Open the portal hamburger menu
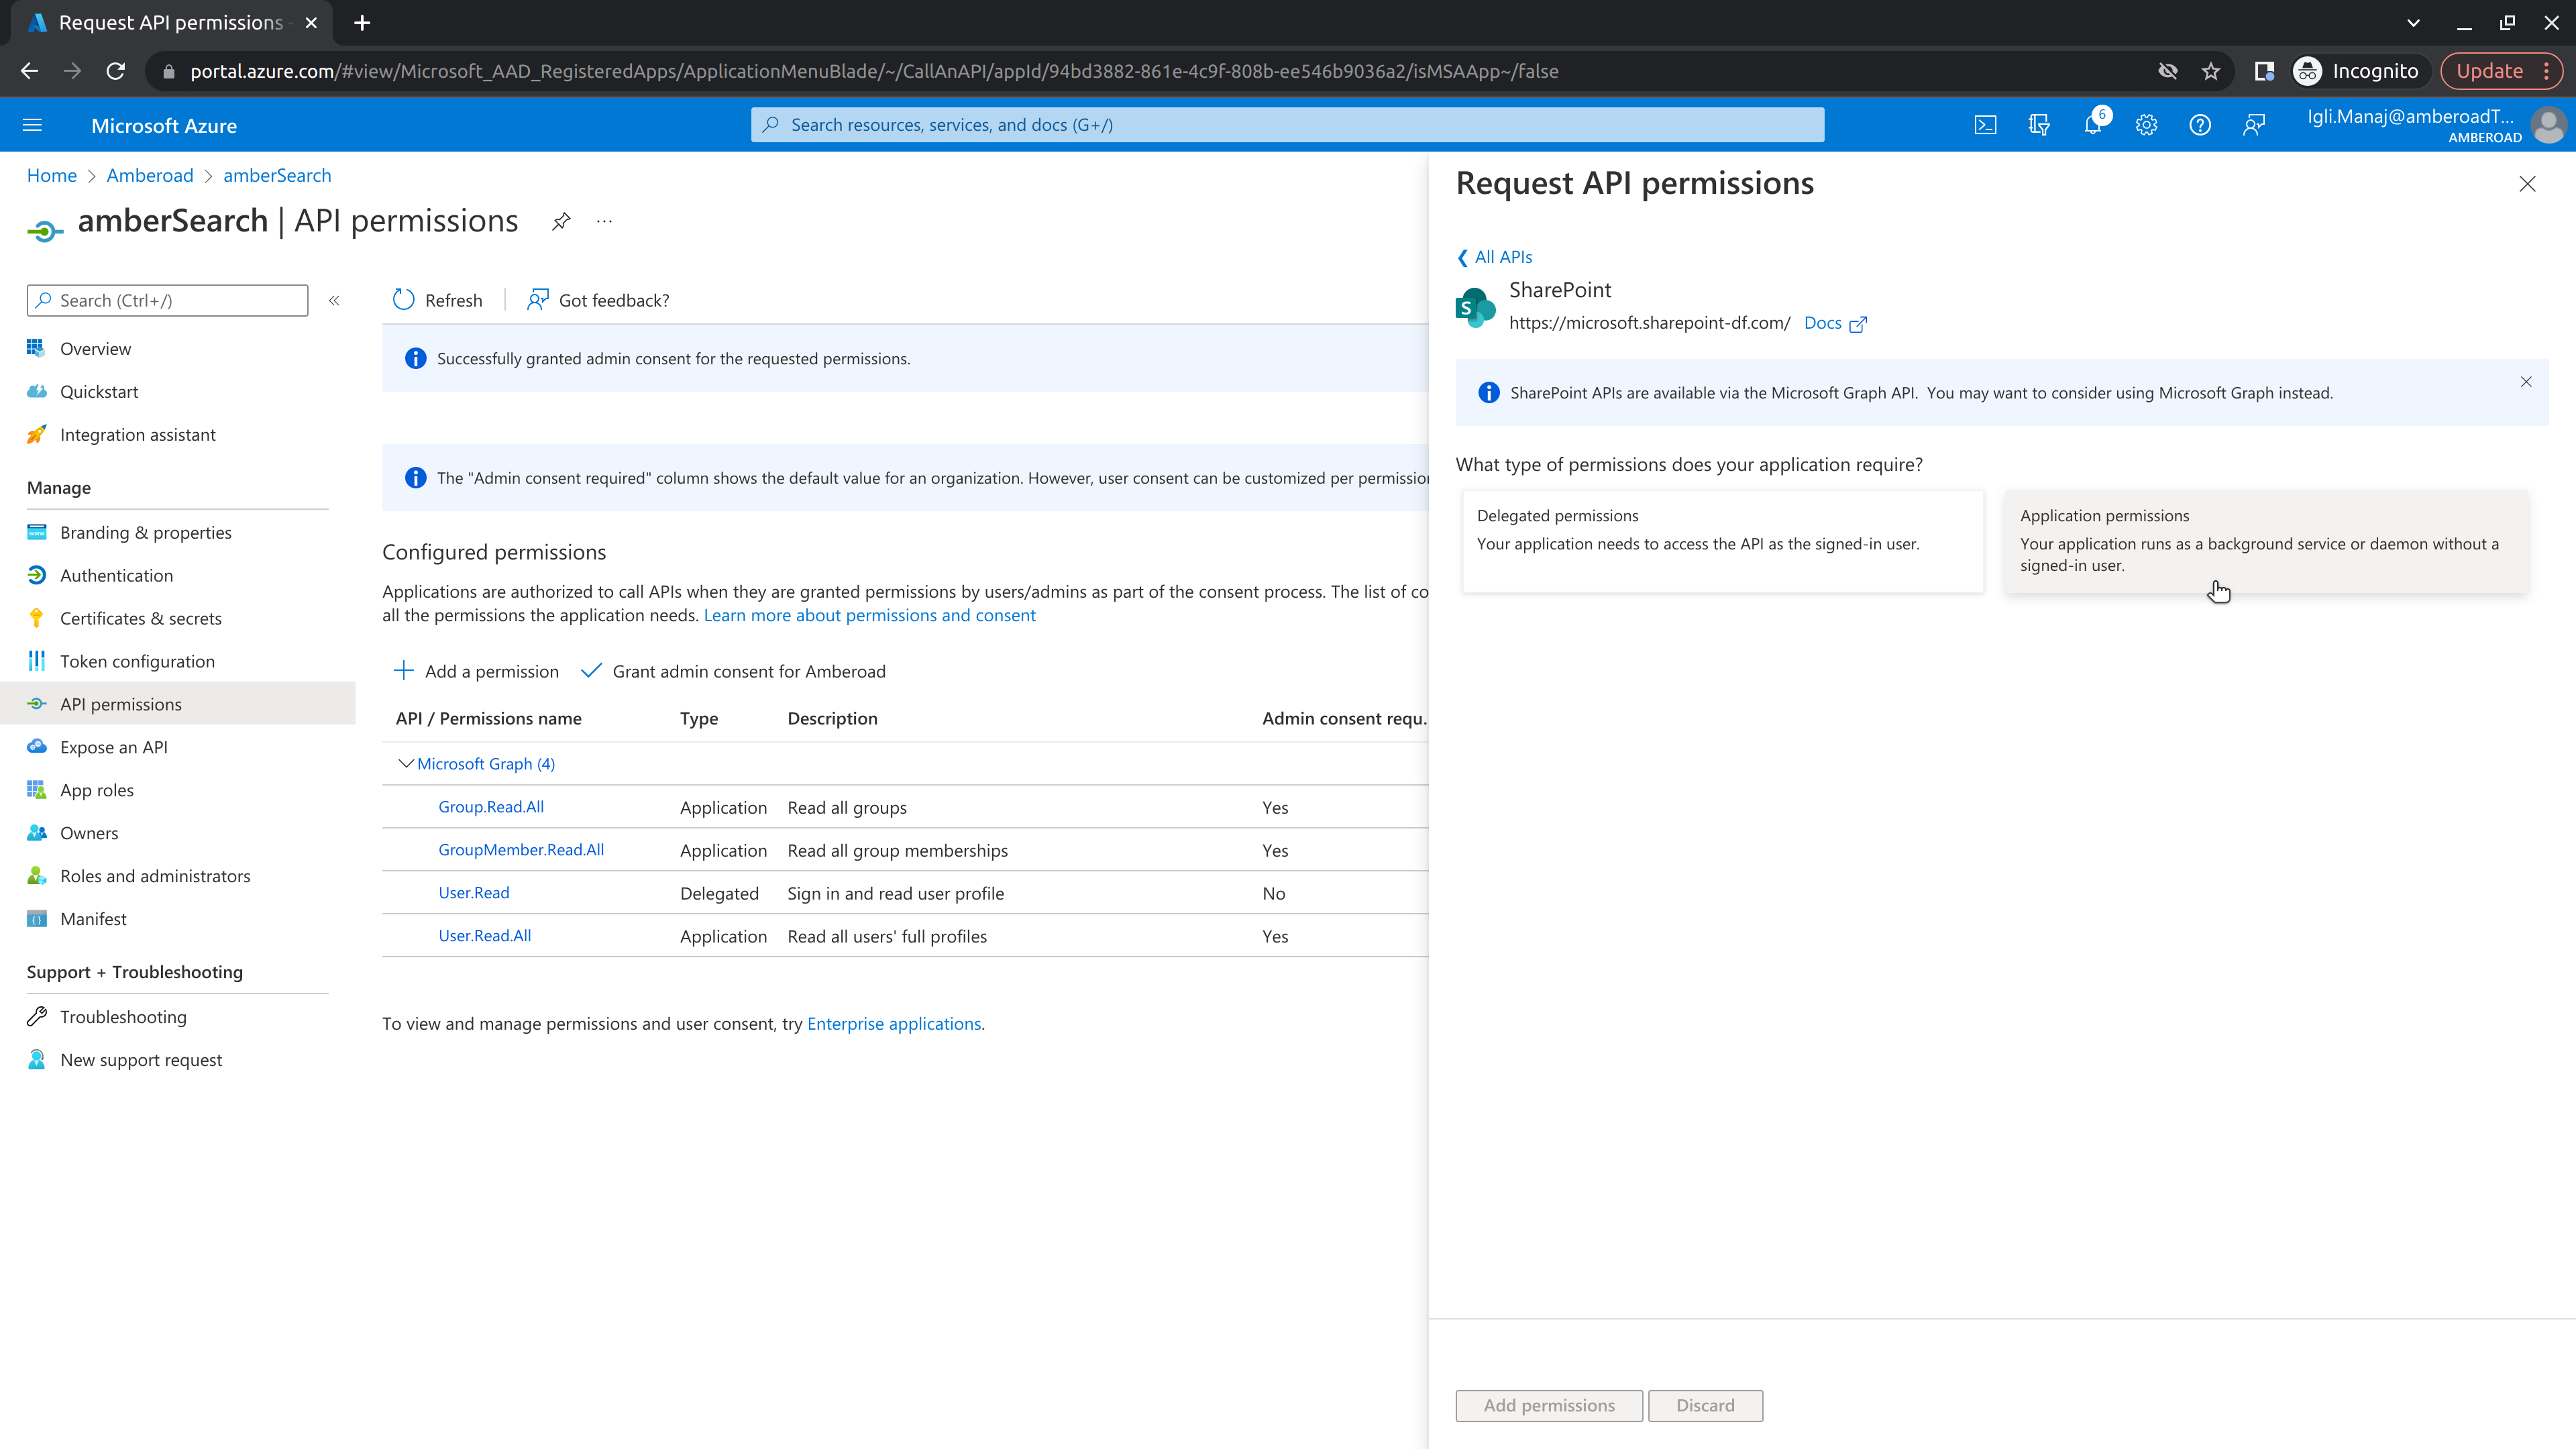2576x1449 pixels. click(x=32, y=125)
